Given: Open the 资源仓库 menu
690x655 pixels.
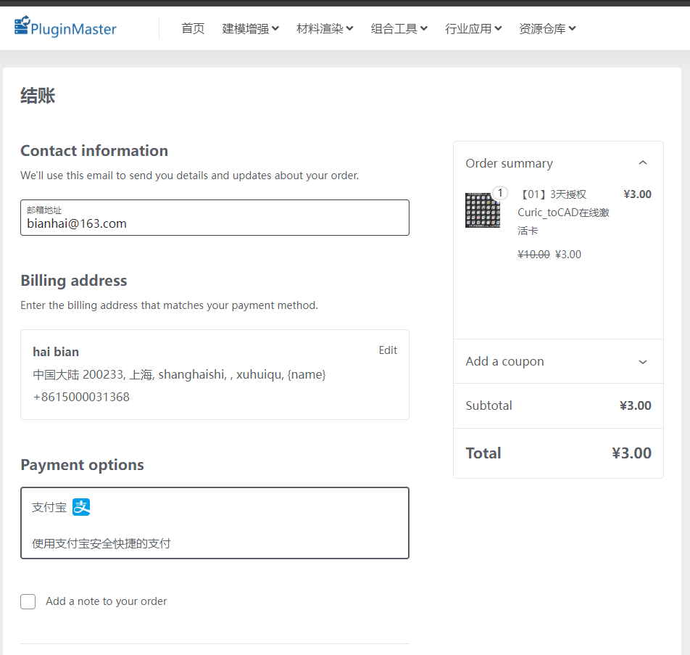Looking at the screenshot, I should tap(547, 28).
